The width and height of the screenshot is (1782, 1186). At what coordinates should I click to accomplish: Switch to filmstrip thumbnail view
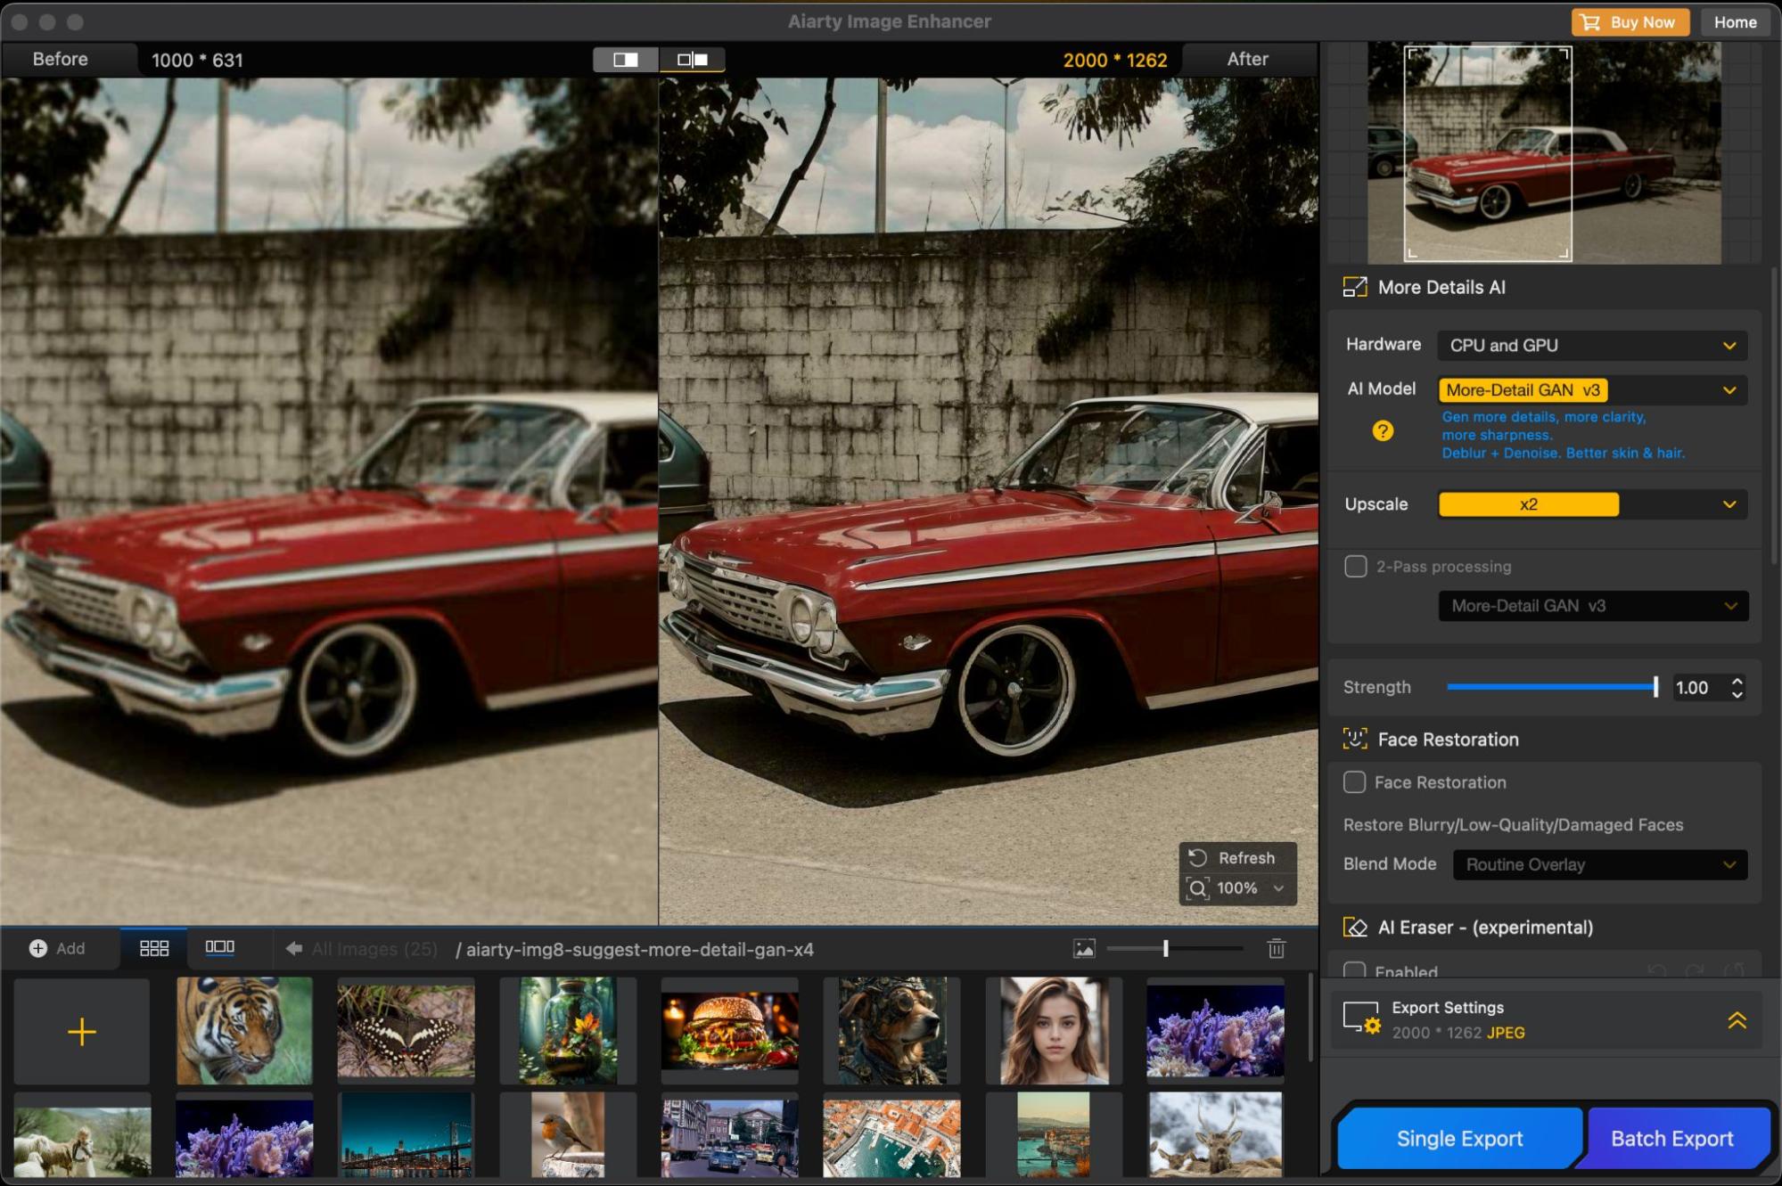click(x=219, y=947)
